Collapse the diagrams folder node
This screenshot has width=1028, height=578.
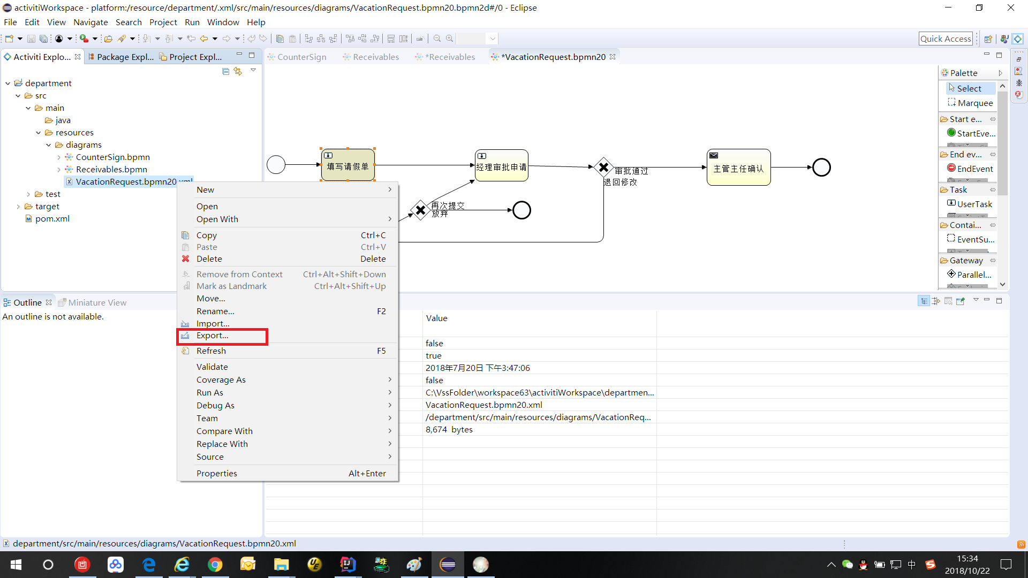49,144
